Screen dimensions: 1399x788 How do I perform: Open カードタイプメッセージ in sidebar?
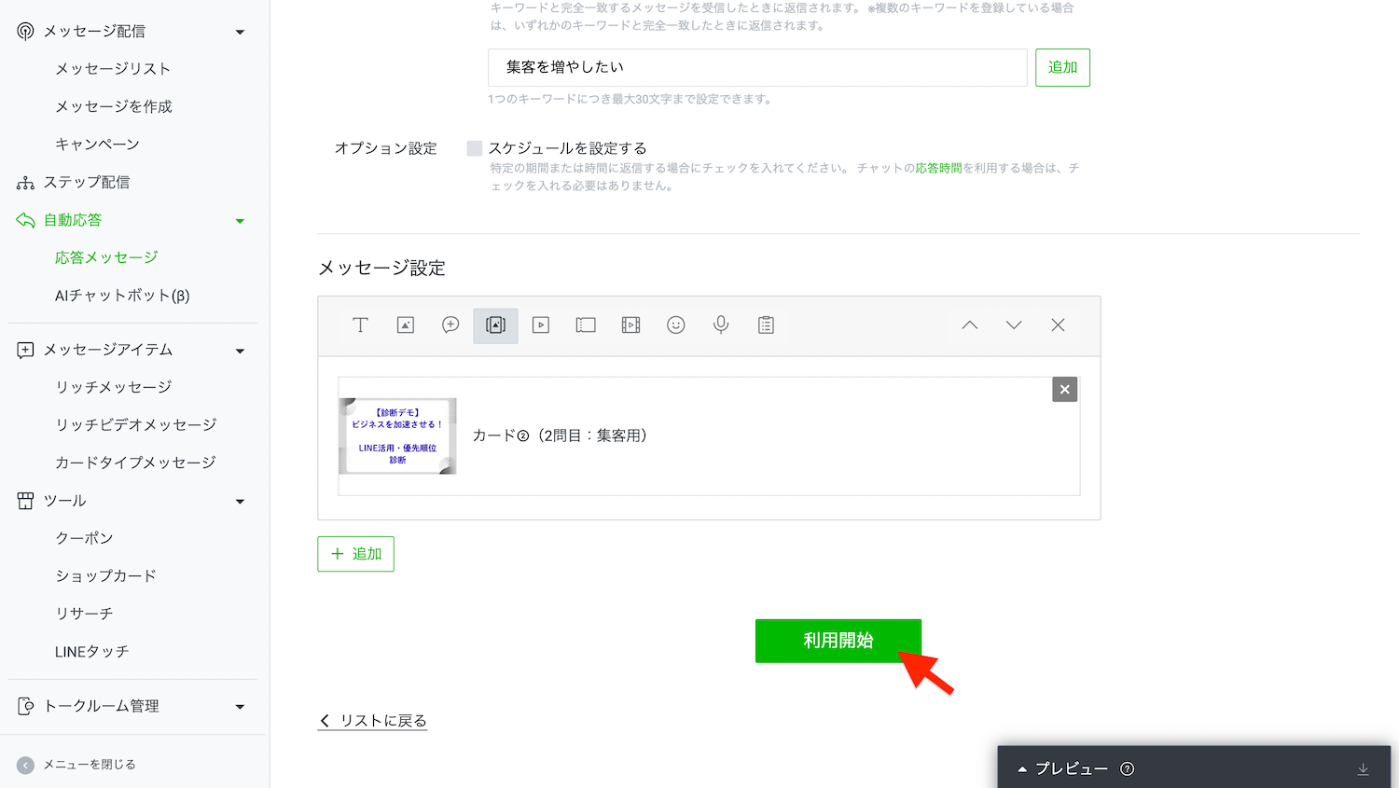click(x=135, y=463)
